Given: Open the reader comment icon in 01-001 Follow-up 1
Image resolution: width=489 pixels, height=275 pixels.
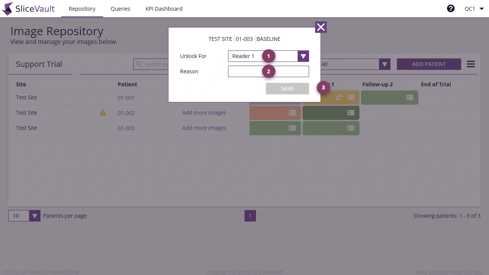Looking at the screenshot, I should 340,97.
